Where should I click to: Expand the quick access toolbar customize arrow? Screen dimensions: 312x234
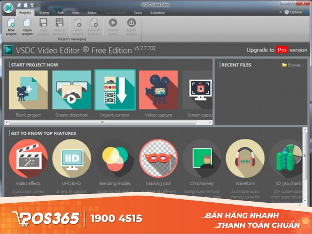pyautogui.click(x=47, y=5)
